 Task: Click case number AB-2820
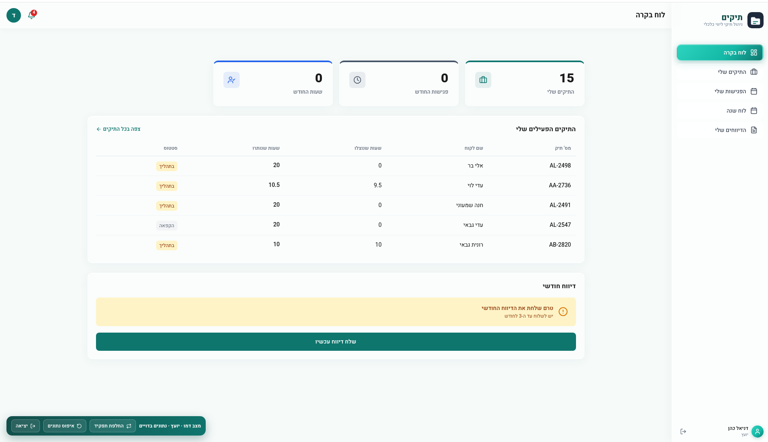[560, 245]
